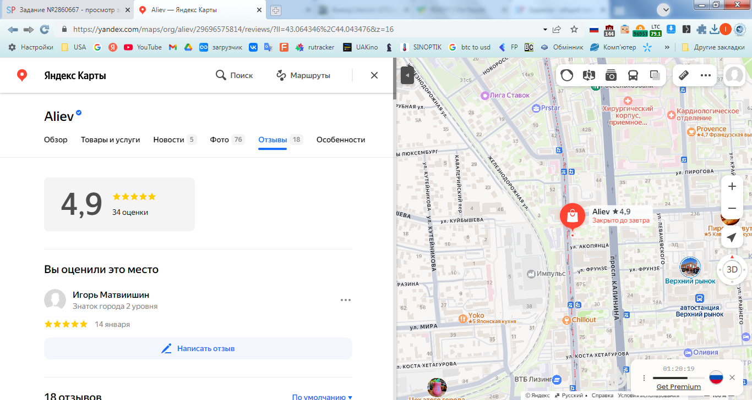
Task: Open the Provence cafe place on the map
Action: (x=691, y=131)
